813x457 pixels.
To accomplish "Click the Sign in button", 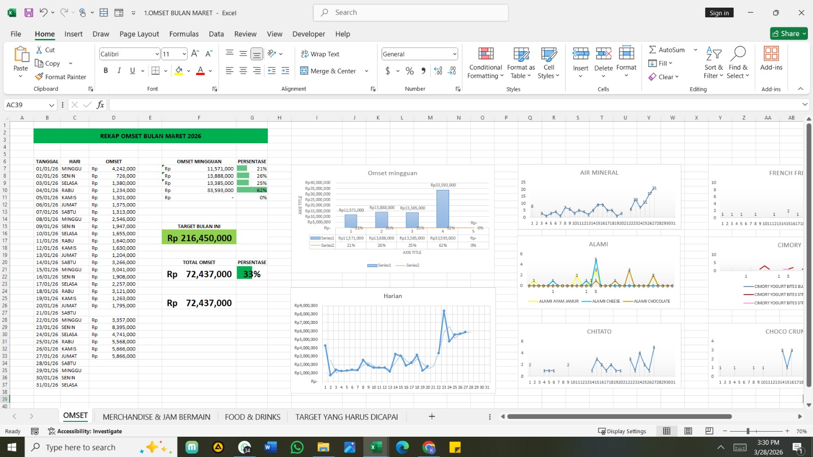I will point(719,13).
